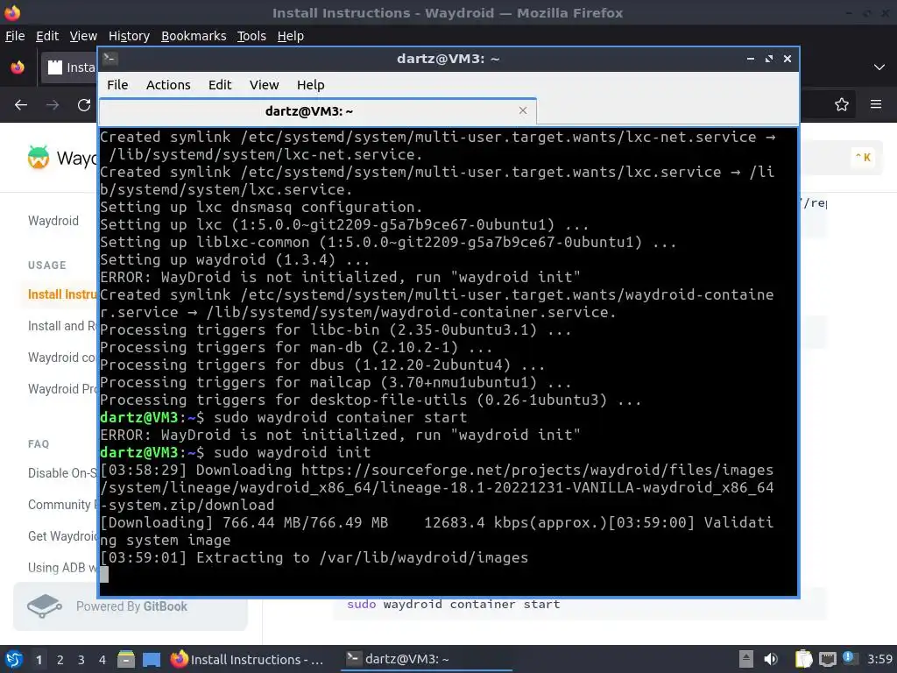Open the Waydroid sidebar link
897x673 pixels.
53,221
